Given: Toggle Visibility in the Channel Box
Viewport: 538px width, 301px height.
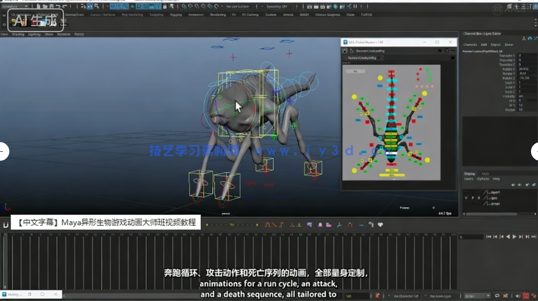Looking at the screenshot, I should pos(521,96).
